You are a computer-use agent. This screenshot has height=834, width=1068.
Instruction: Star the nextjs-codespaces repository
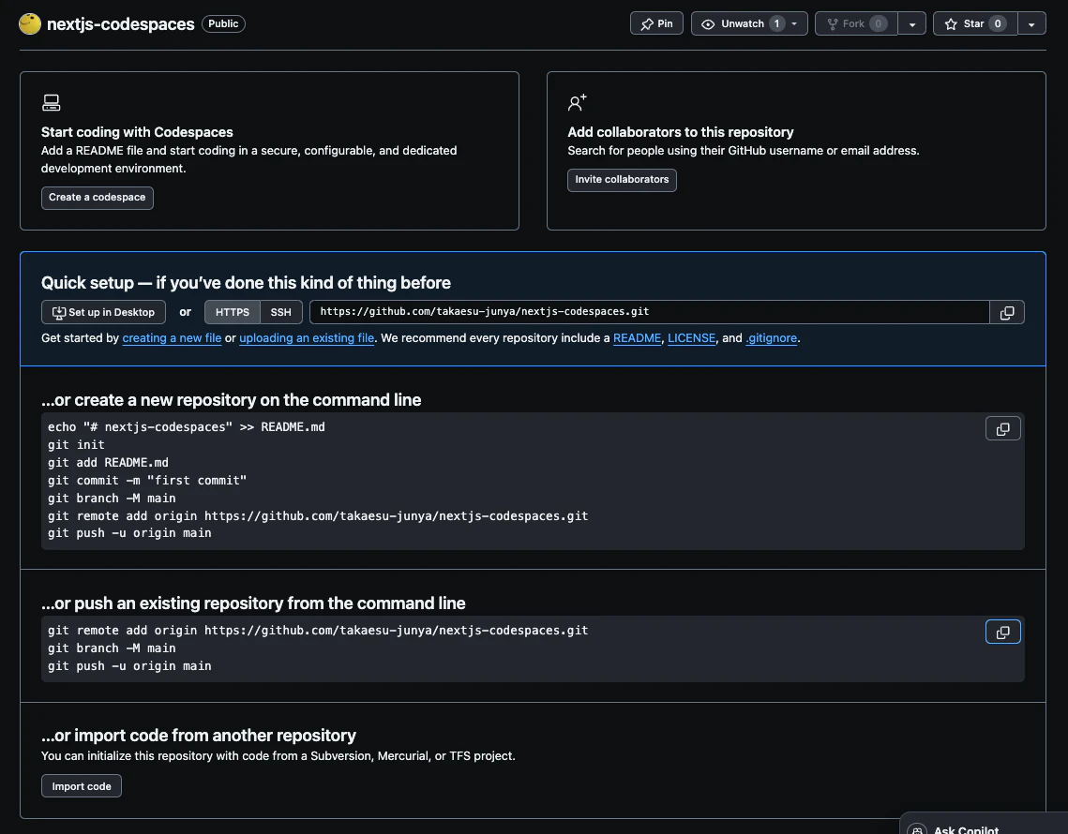point(975,23)
